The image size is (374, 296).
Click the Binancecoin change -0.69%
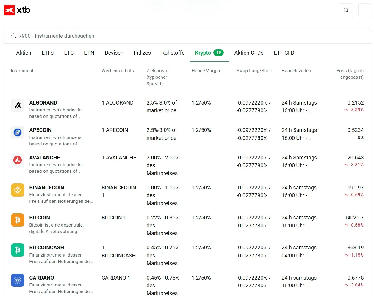tap(354, 195)
